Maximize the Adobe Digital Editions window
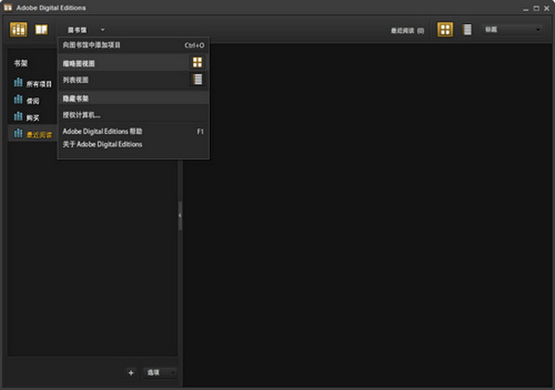Image resolution: width=555 pixels, height=390 pixels. point(536,8)
